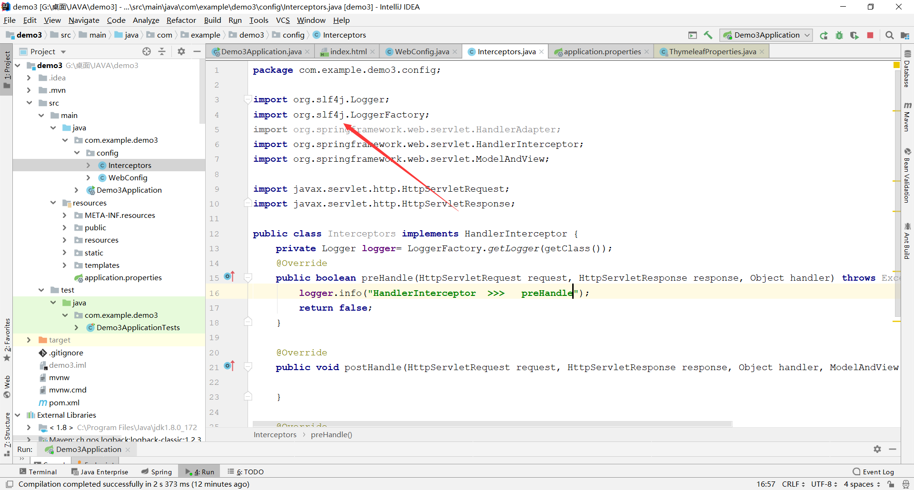The height and width of the screenshot is (490, 914).
Task: Start debugging with the bug icon
Action: click(839, 35)
